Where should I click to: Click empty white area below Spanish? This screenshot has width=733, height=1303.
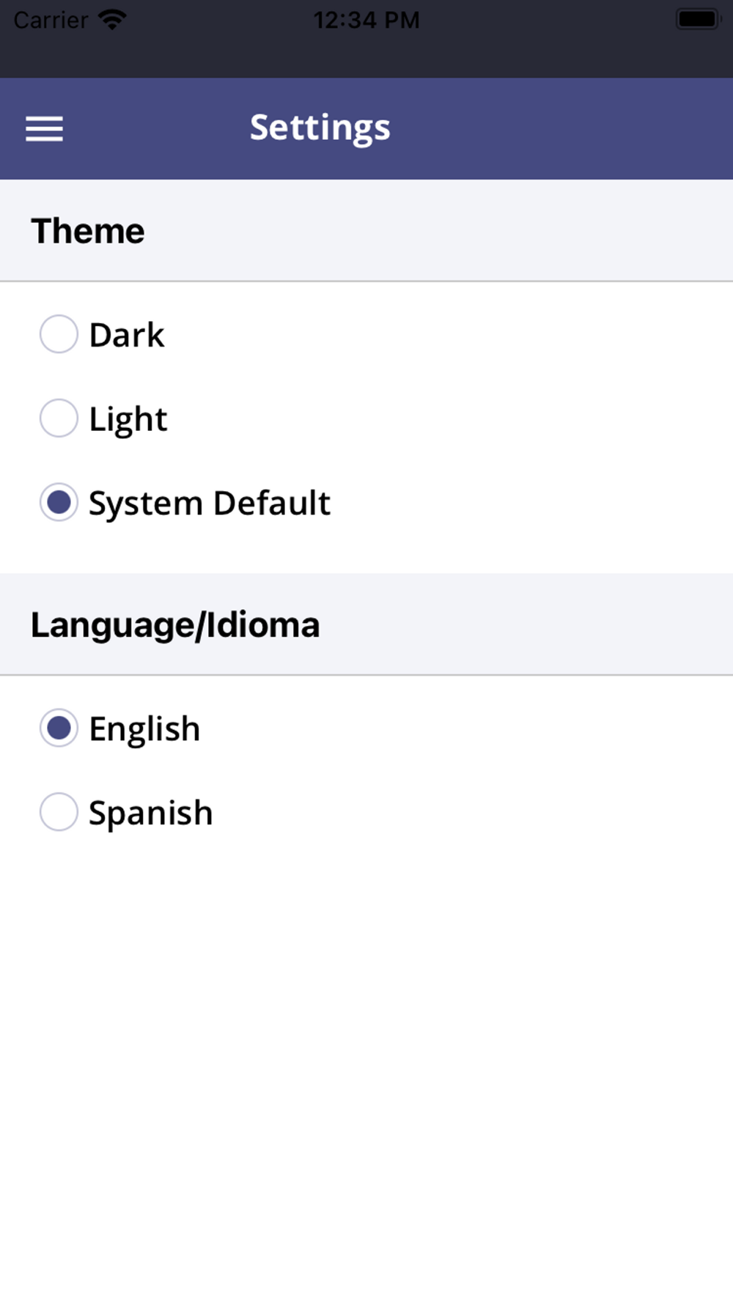pos(366,1063)
